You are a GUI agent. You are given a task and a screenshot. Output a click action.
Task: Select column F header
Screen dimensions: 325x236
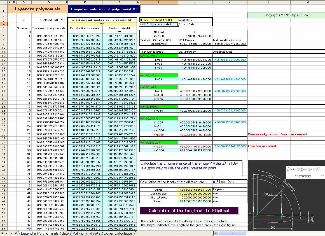85,2
